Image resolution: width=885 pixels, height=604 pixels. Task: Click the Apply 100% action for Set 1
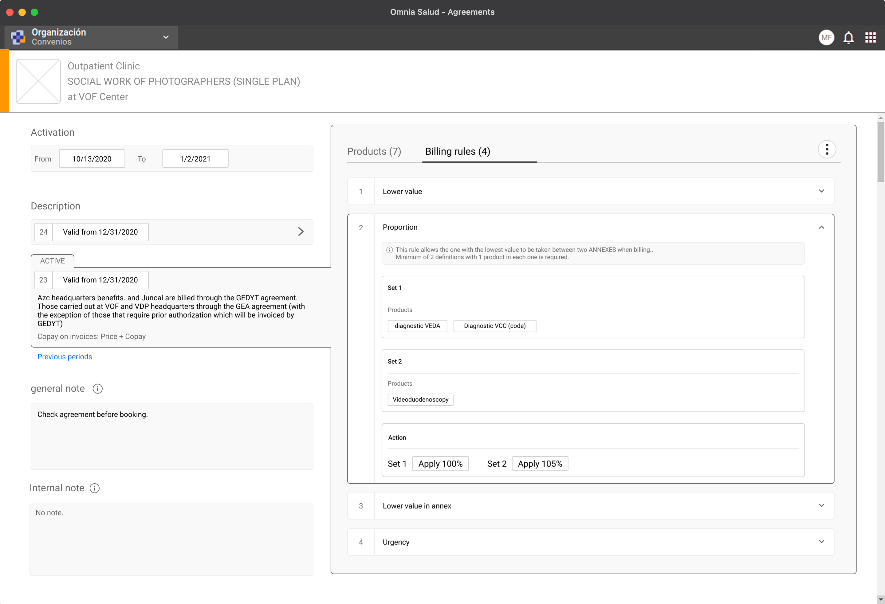click(440, 464)
